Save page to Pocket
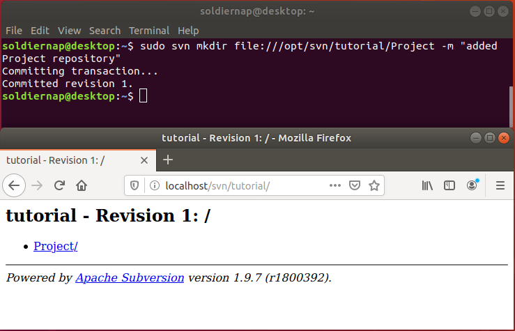 pyautogui.click(x=355, y=185)
